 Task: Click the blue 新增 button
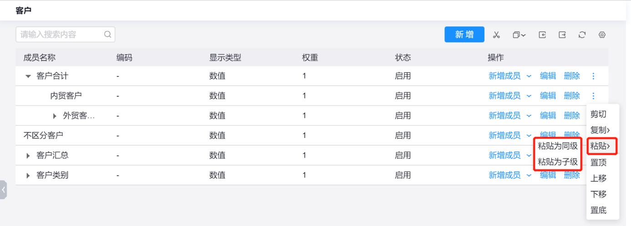[464, 34]
